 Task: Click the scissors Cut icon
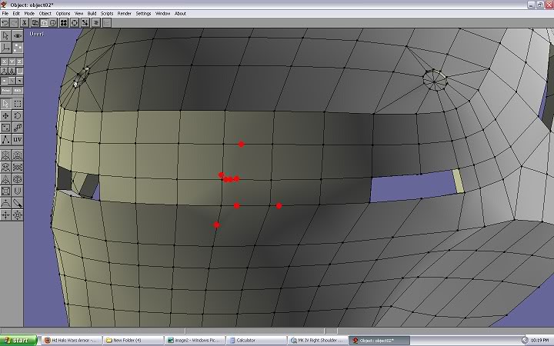coord(24,23)
